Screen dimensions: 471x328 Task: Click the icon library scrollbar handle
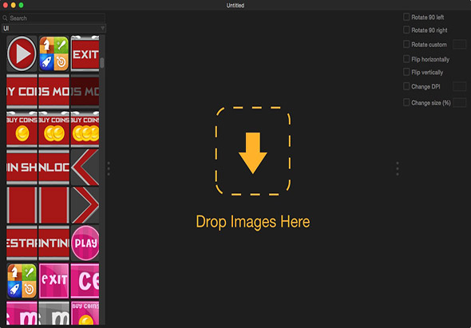pyautogui.click(x=102, y=63)
